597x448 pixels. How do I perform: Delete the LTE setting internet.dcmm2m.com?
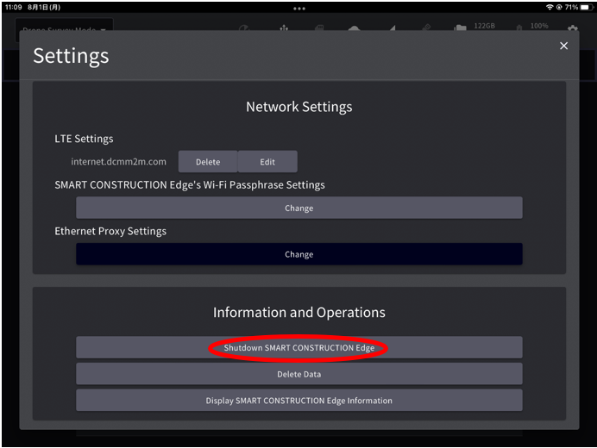[208, 162]
